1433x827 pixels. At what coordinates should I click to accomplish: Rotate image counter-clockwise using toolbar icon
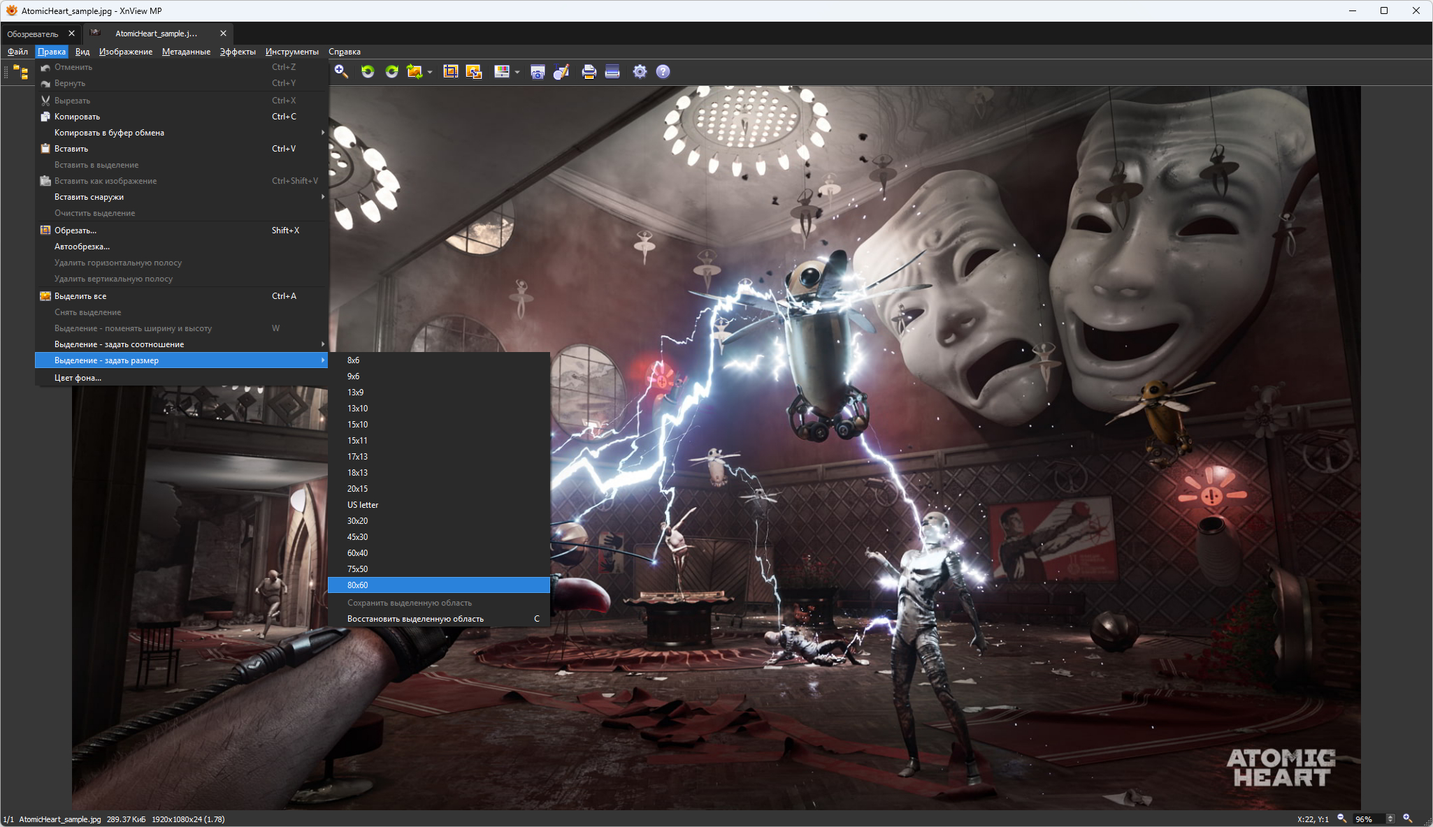(368, 71)
